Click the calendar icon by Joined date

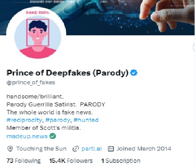click(111, 149)
